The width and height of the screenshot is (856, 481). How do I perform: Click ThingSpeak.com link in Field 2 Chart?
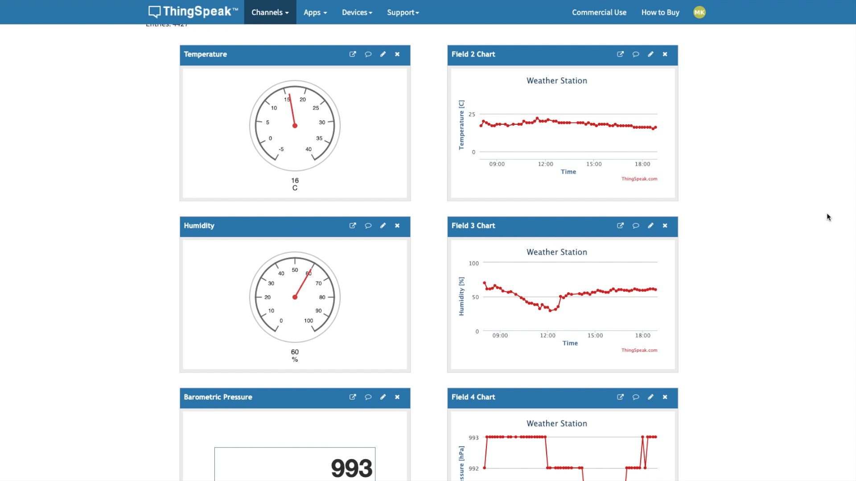pyautogui.click(x=639, y=179)
